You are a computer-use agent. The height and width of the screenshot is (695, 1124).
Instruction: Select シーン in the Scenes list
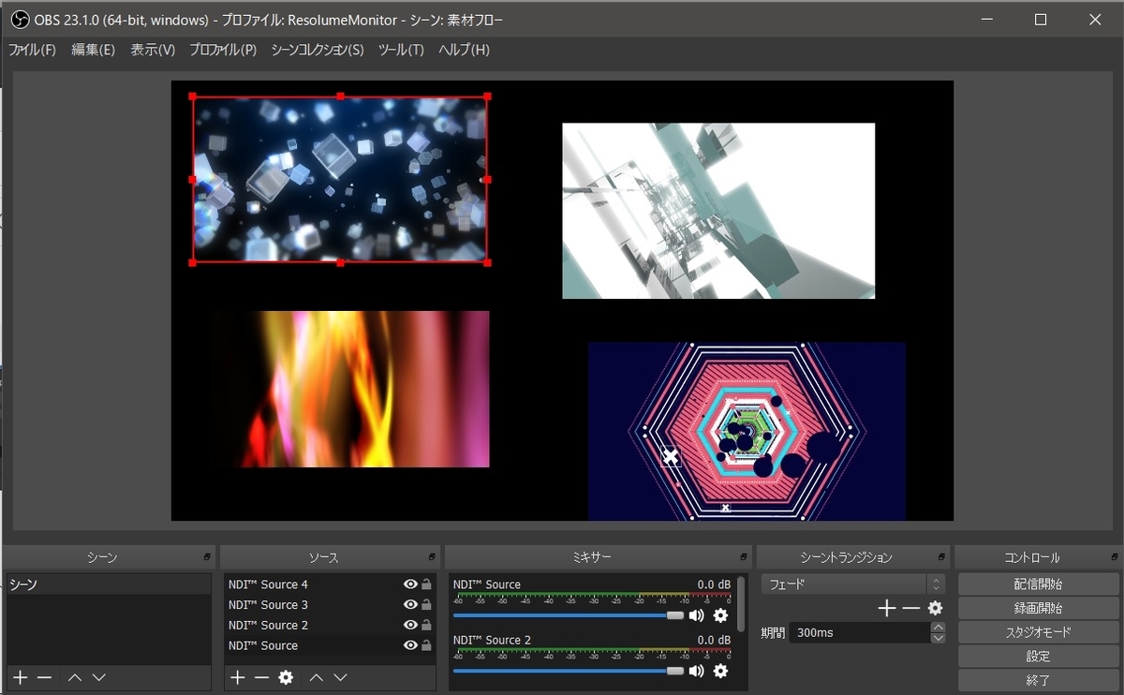[108, 584]
